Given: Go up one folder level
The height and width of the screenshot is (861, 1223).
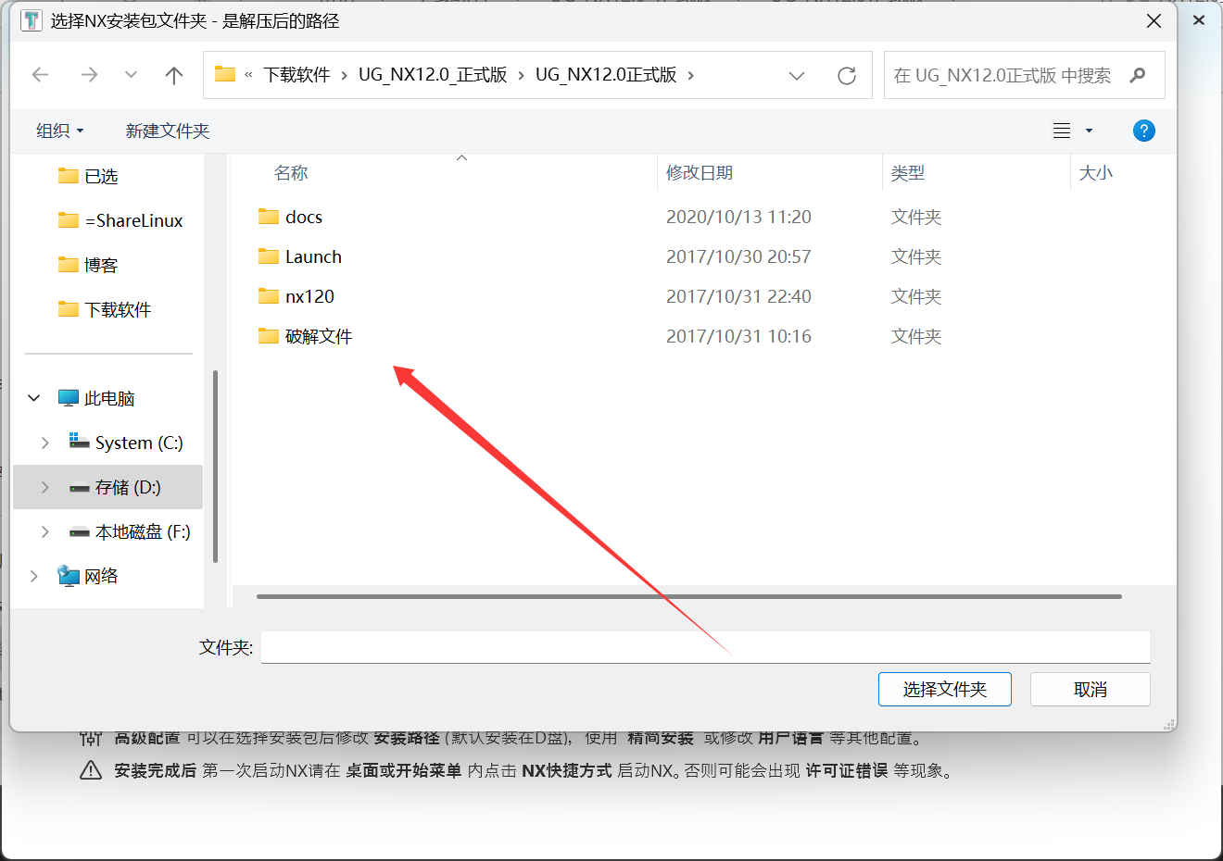Looking at the screenshot, I should coord(173,75).
